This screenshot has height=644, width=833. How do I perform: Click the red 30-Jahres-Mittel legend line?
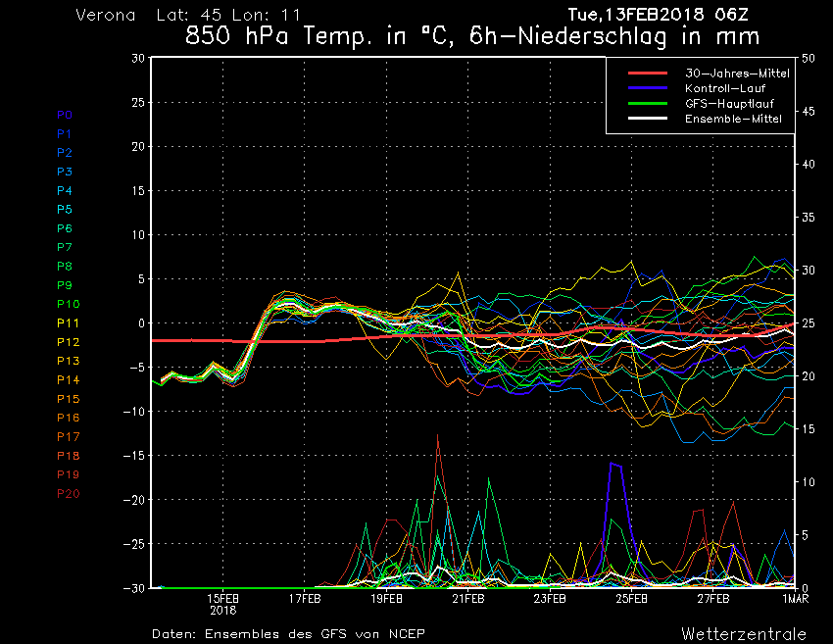[648, 74]
